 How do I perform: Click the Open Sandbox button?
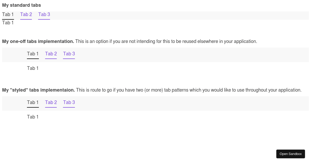pyautogui.click(x=291, y=154)
